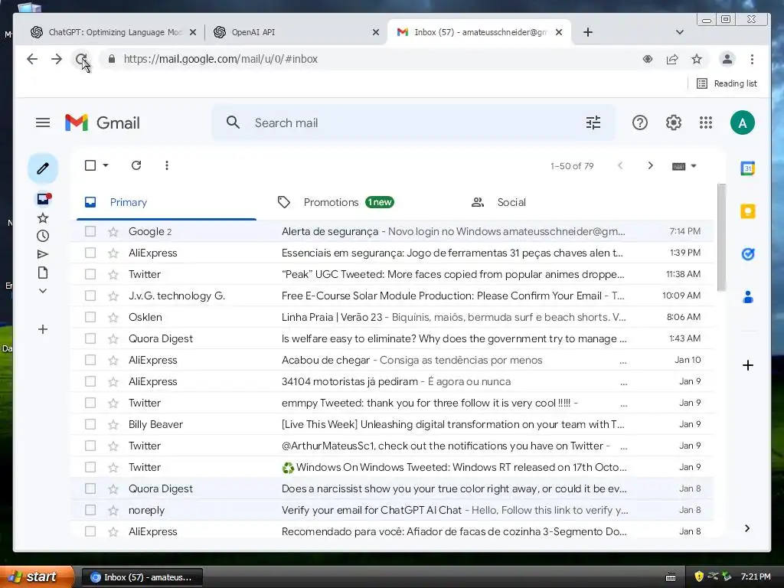Share this page from address bar icon
The width and height of the screenshot is (784, 588).
coord(672,59)
